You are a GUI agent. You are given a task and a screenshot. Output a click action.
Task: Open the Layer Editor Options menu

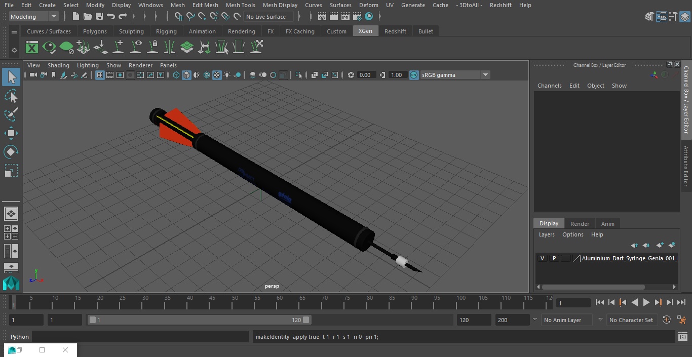(x=572, y=234)
